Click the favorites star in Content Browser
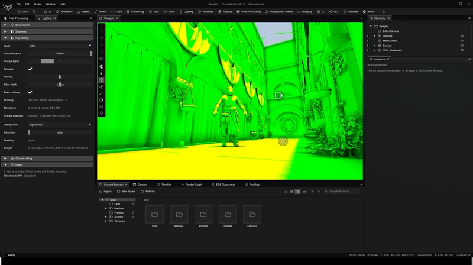 pos(318,191)
